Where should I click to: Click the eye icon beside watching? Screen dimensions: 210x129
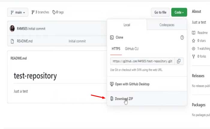click(193, 49)
